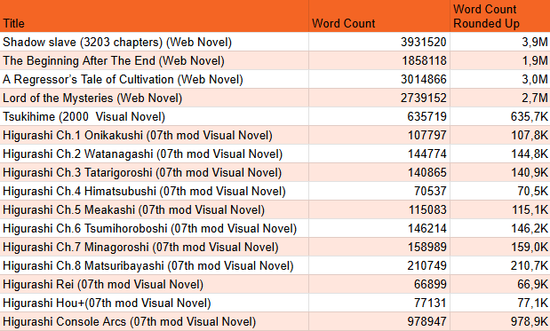Select The Beginning After The End cell
Image resolution: width=550 pixels, height=331 pixels.
click(x=155, y=60)
